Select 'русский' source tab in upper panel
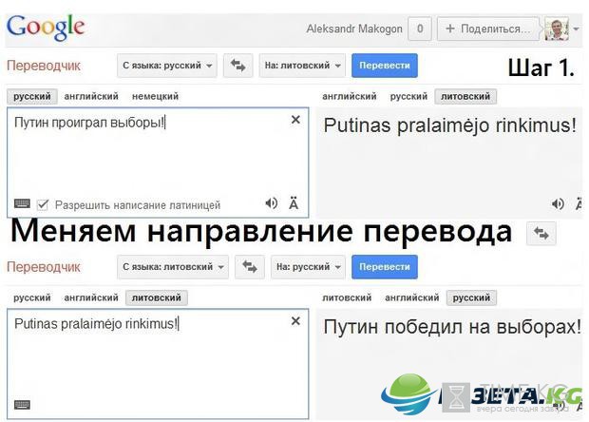The image size is (589, 422). pos(32,96)
